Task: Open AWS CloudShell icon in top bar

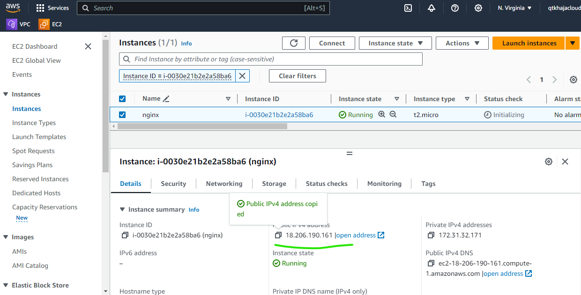Action: click(x=408, y=8)
